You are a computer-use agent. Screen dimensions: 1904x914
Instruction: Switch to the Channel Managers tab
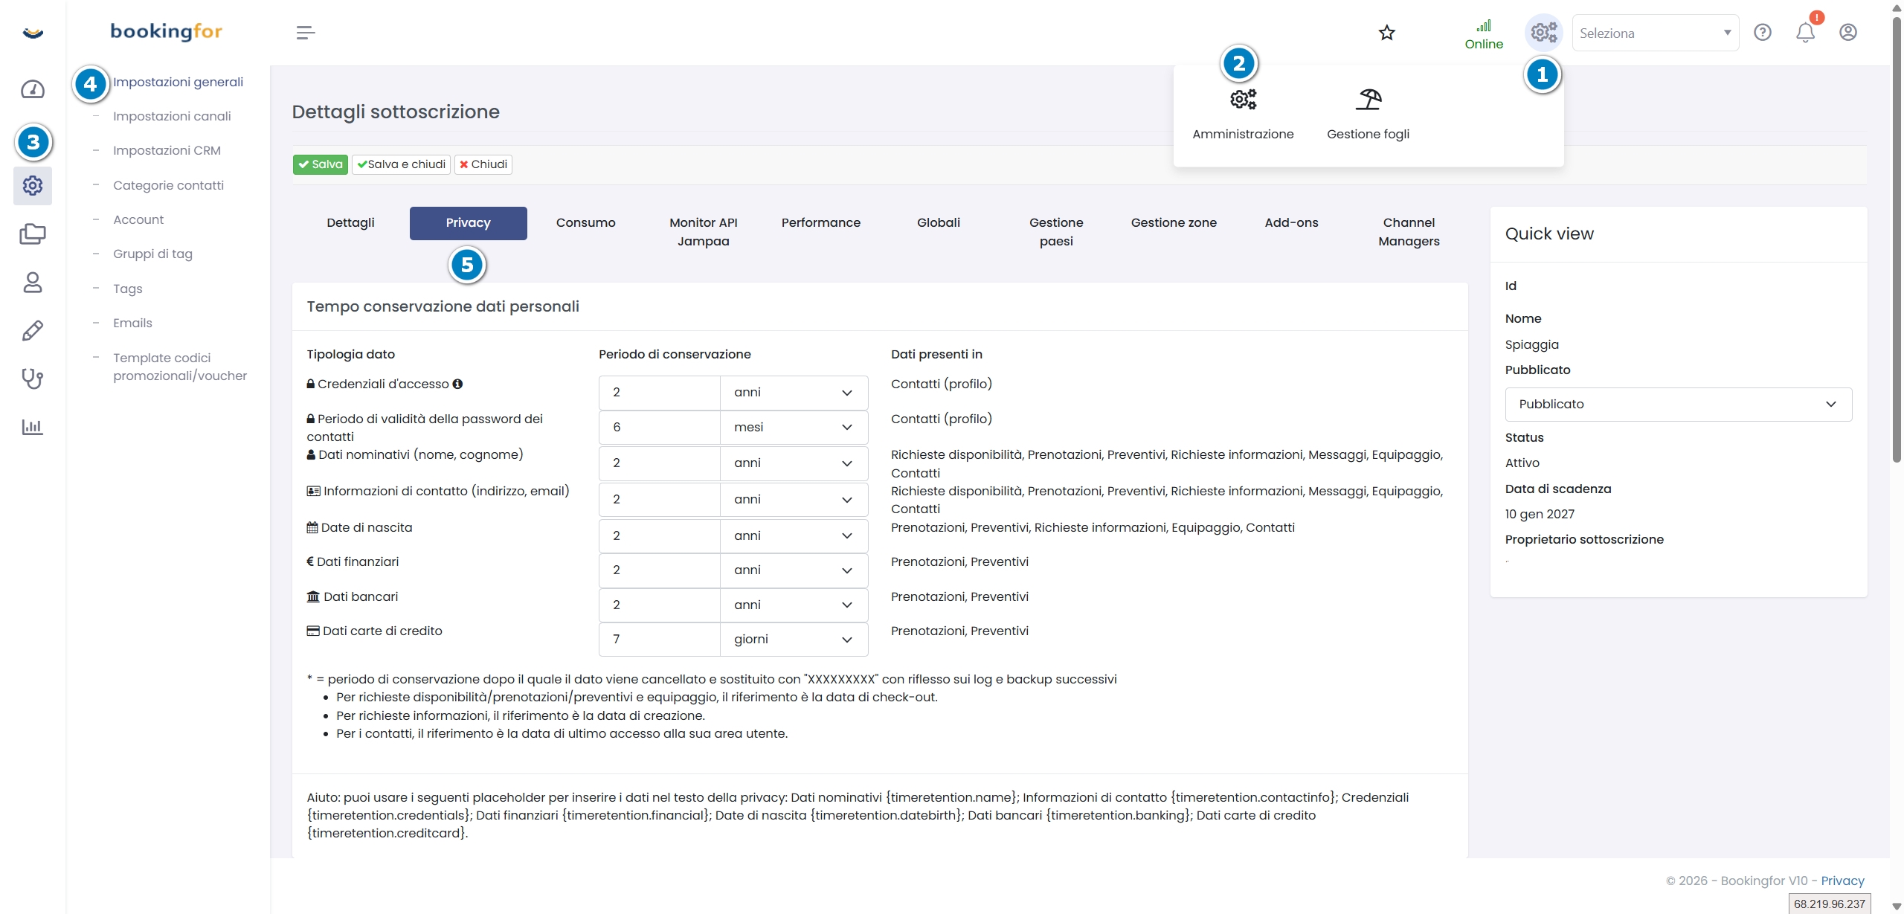pyautogui.click(x=1409, y=232)
